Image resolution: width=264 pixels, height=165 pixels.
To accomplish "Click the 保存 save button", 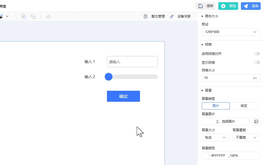I will pos(206,6).
